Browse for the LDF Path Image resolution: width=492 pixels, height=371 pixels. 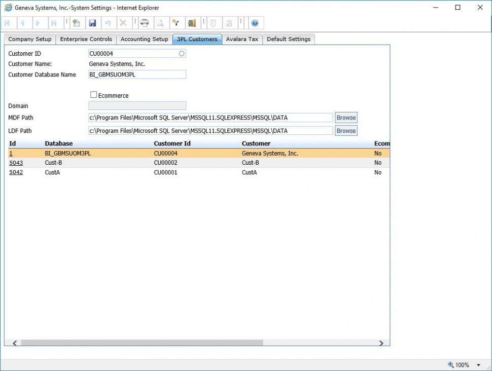(345, 130)
